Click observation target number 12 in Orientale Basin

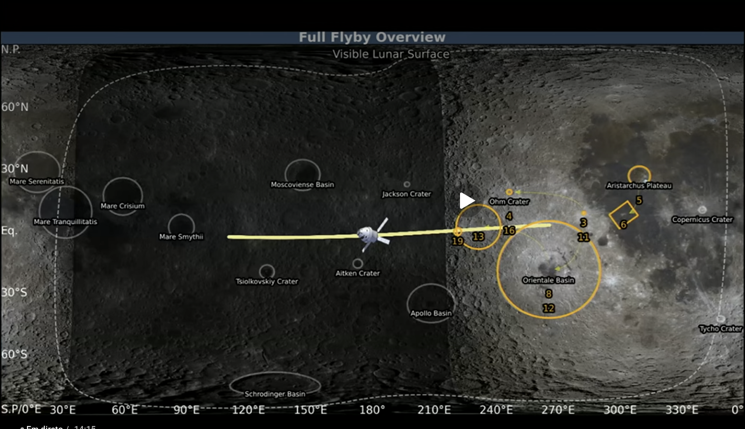549,308
